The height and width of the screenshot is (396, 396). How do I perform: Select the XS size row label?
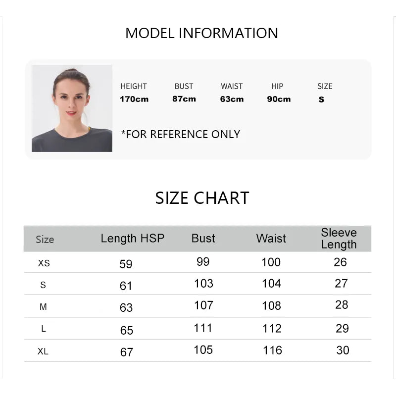[44, 263]
